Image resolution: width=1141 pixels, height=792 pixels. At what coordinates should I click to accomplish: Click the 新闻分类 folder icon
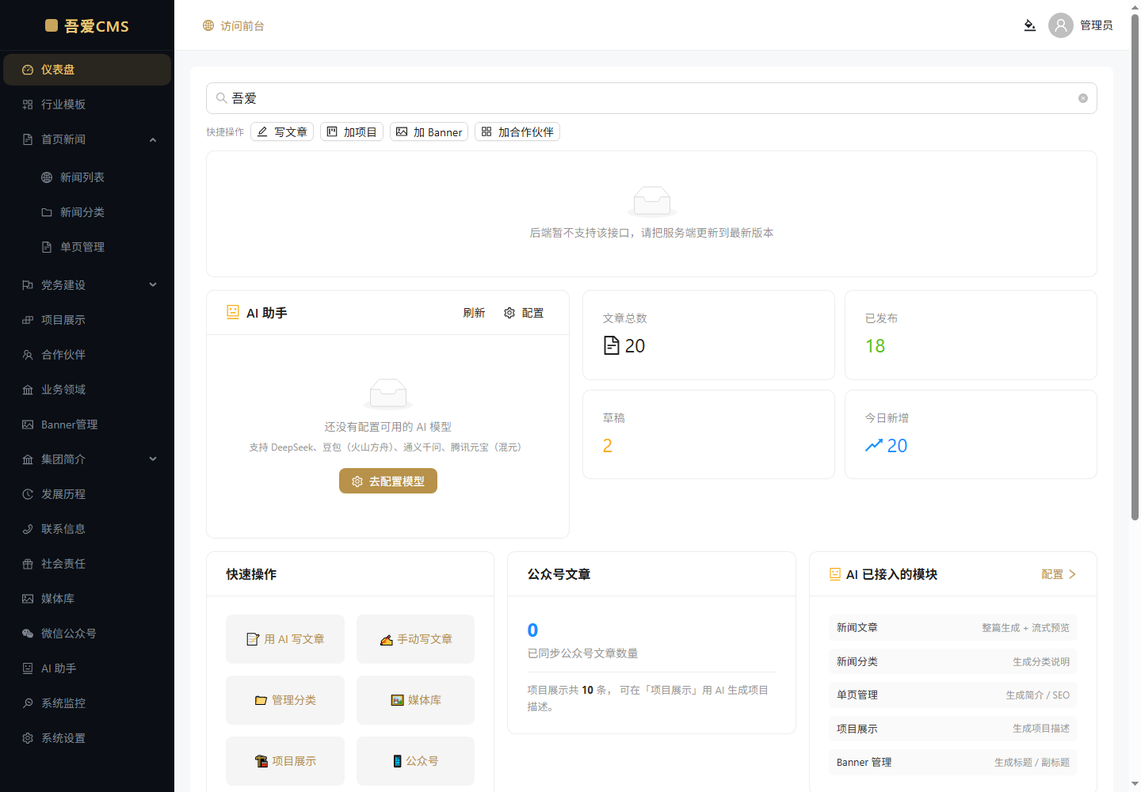click(x=47, y=212)
